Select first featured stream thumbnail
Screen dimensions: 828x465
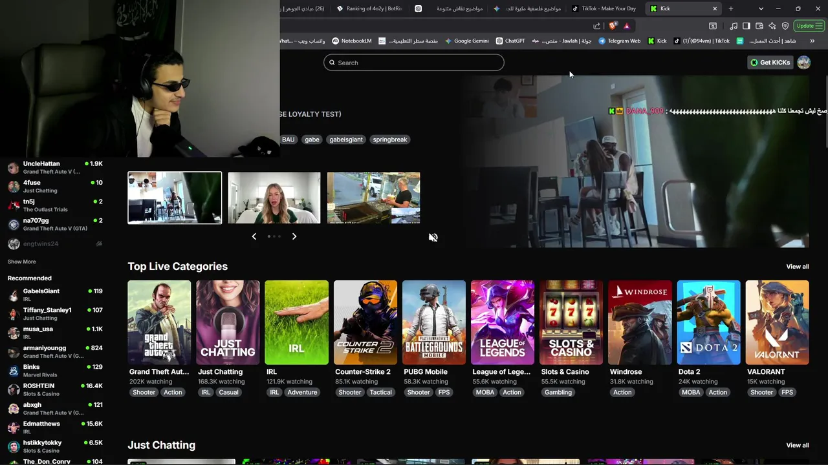point(175,198)
